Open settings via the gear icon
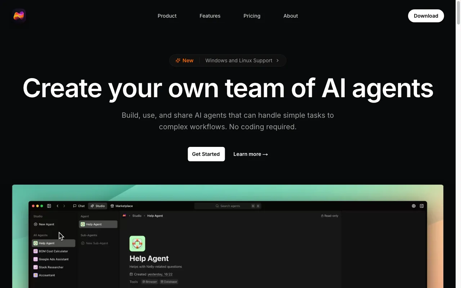 tap(413, 206)
